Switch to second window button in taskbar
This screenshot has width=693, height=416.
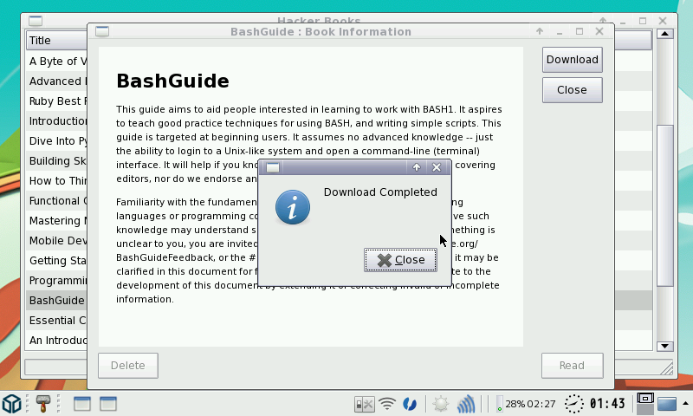[x=108, y=404]
